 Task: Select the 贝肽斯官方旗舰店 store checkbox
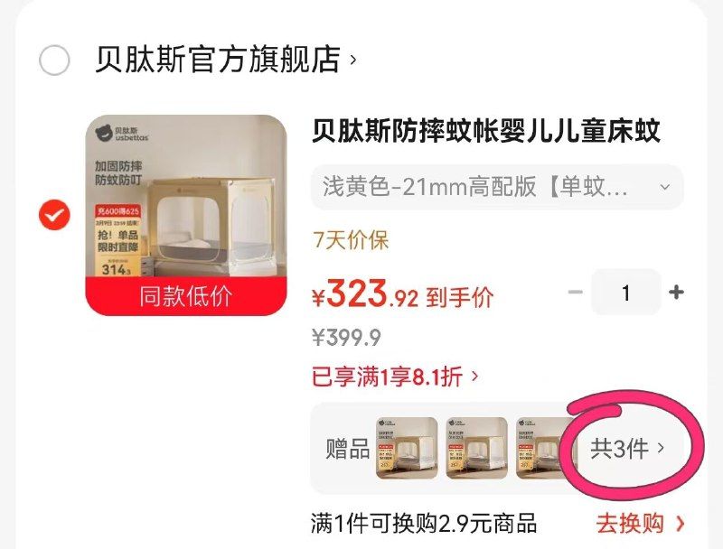pos(54,60)
